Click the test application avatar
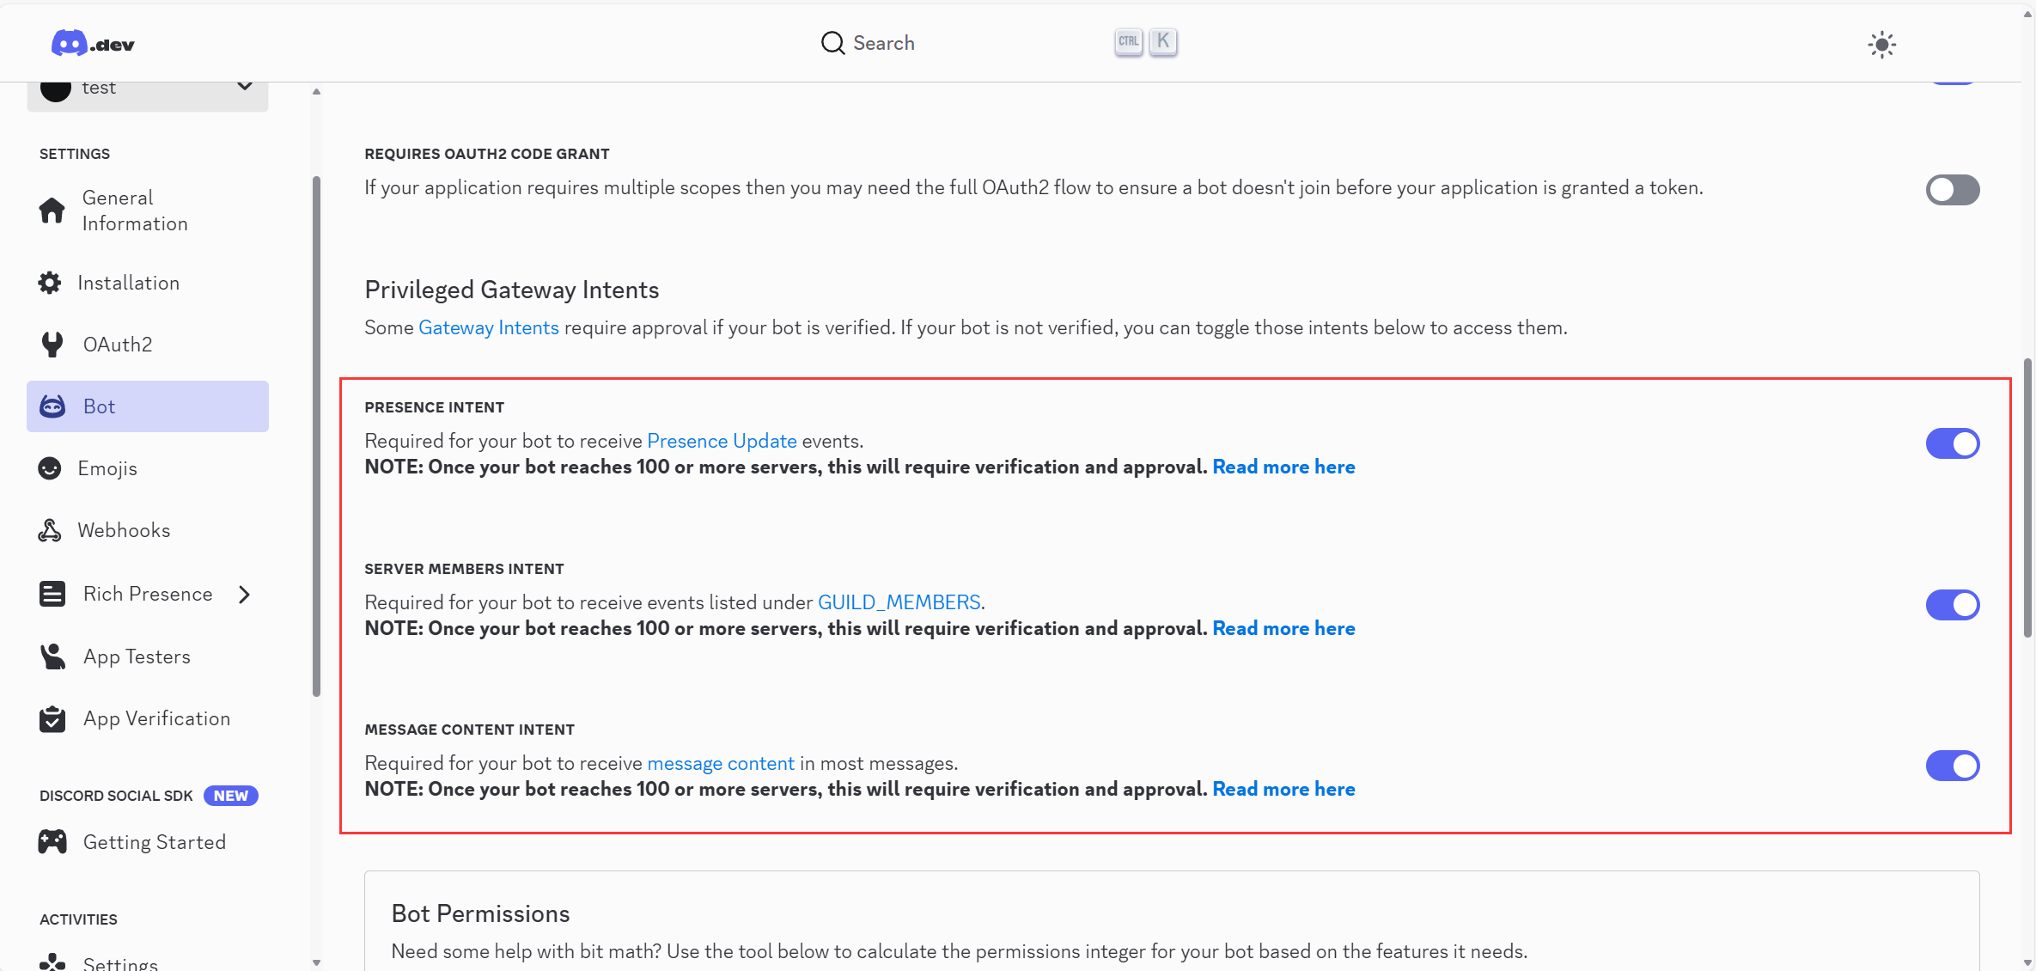Image resolution: width=2036 pixels, height=971 pixels. click(x=56, y=89)
